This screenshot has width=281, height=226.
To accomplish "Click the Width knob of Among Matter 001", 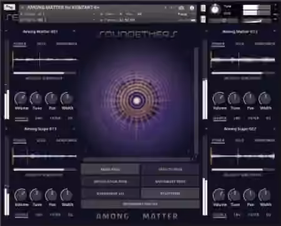I will click(x=67, y=99).
